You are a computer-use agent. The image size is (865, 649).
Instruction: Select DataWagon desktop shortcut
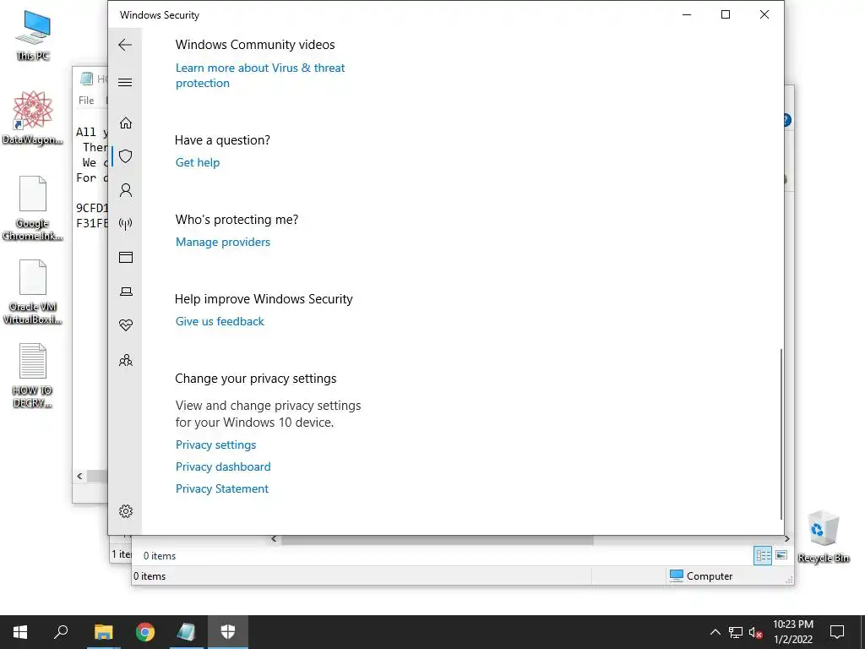tap(33, 118)
